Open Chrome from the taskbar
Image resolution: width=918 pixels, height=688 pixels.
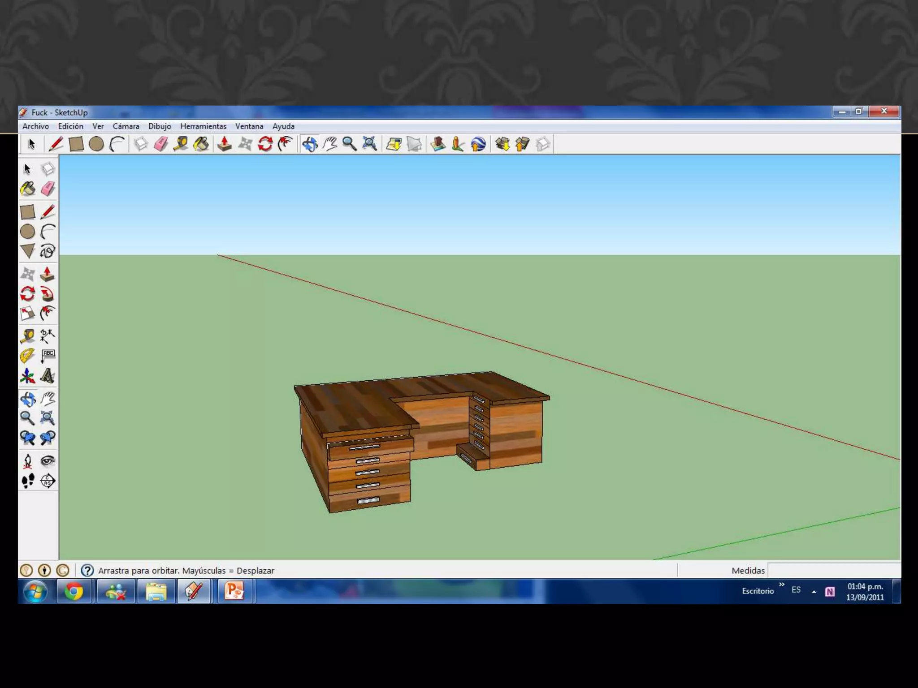click(x=74, y=591)
